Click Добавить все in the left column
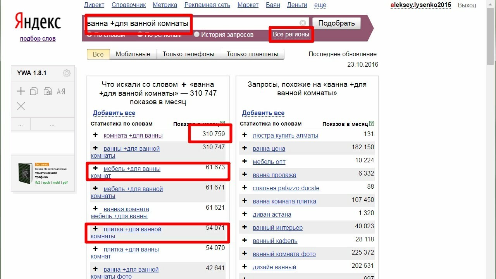The width and height of the screenshot is (496, 279). (x=114, y=113)
